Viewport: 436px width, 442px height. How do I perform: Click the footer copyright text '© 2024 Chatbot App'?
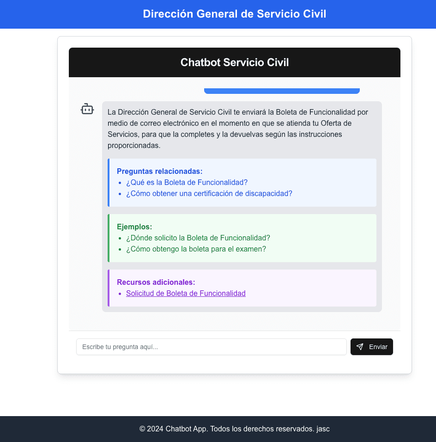[173, 429]
